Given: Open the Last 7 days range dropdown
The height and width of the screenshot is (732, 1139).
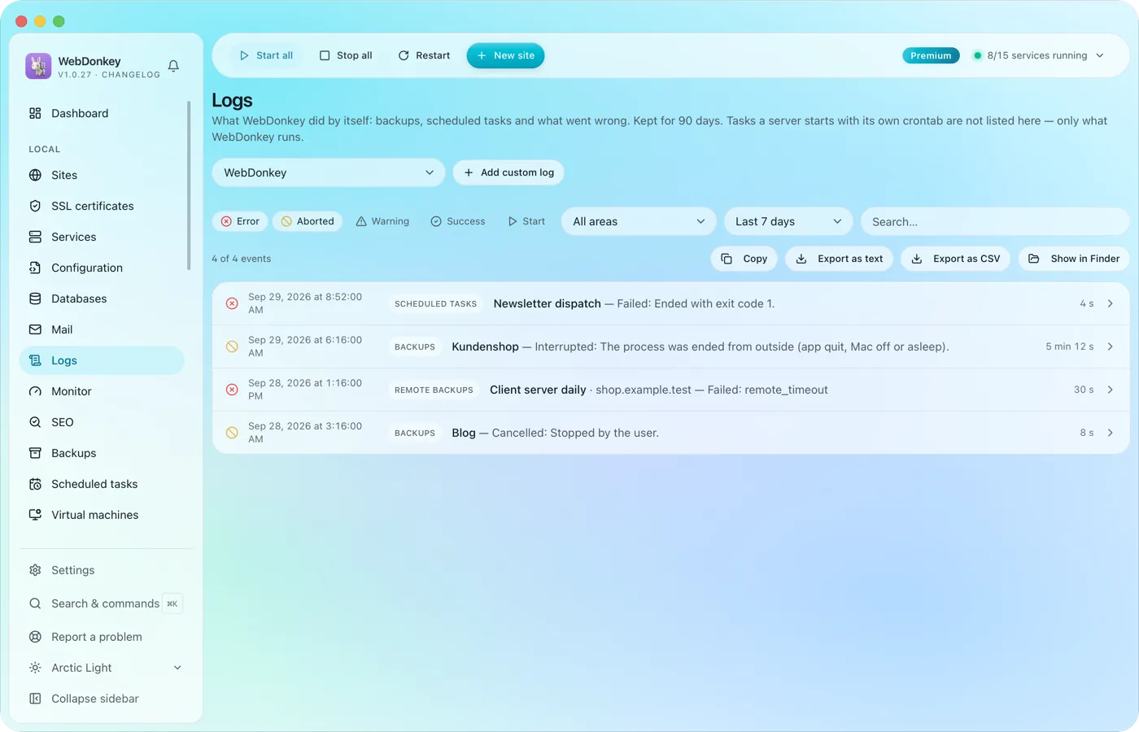Looking at the screenshot, I should (788, 221).
